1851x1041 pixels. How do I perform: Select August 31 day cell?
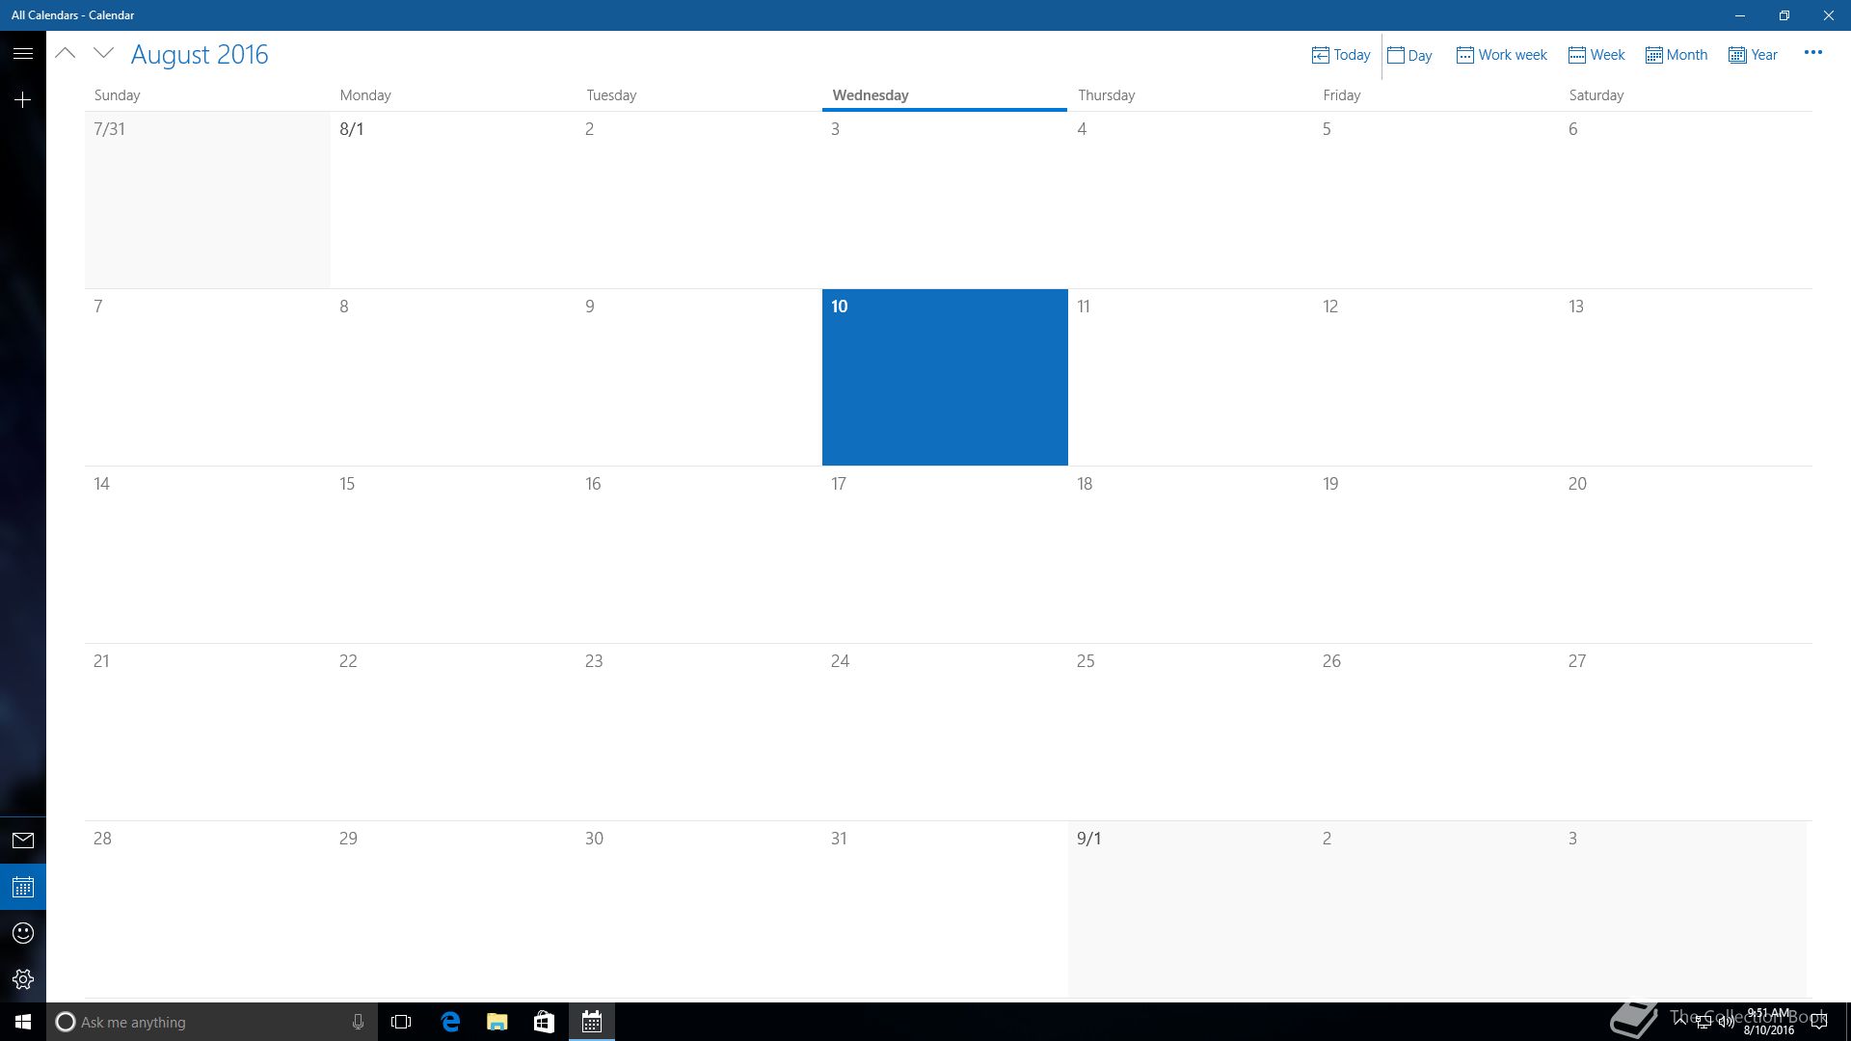coord(945,909)
